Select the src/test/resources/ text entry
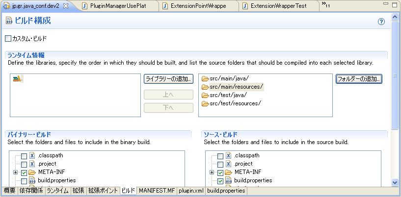401x197 pixels. pos(235,103)
